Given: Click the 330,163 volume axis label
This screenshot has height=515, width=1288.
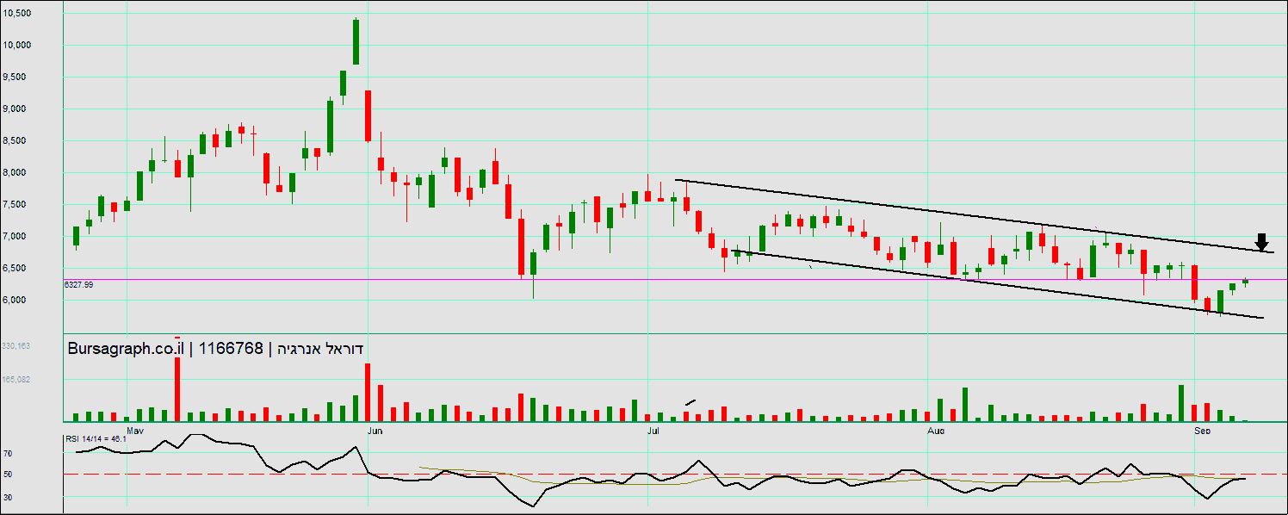Looking at the screenshot, I should 16,345.
